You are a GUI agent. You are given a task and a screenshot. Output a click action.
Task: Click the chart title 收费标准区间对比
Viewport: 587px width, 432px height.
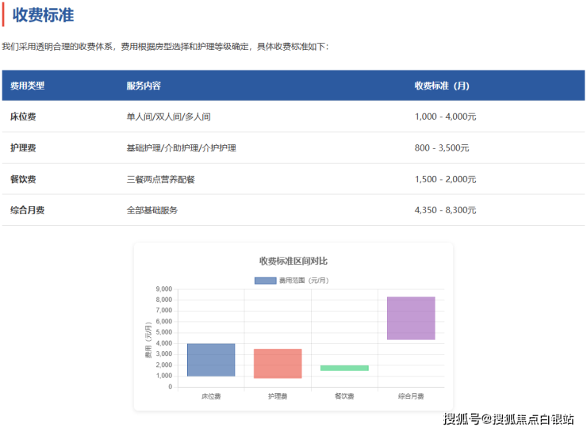pyautogui.click(x=293, y=261)
